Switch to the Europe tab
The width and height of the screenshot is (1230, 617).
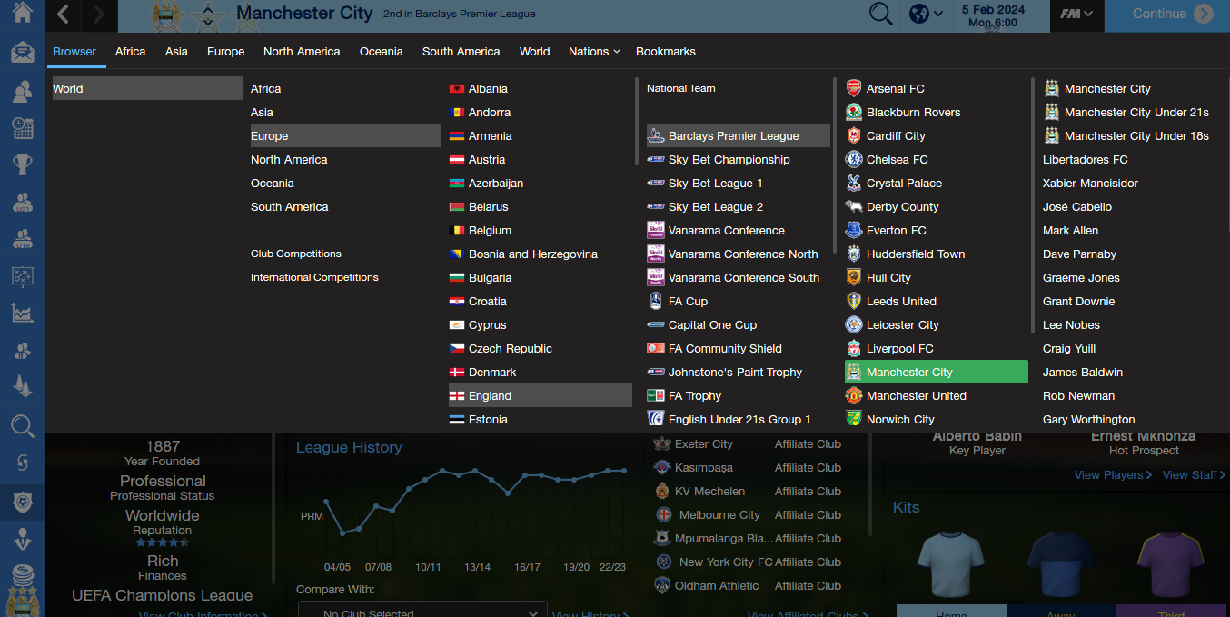point(225,52)
